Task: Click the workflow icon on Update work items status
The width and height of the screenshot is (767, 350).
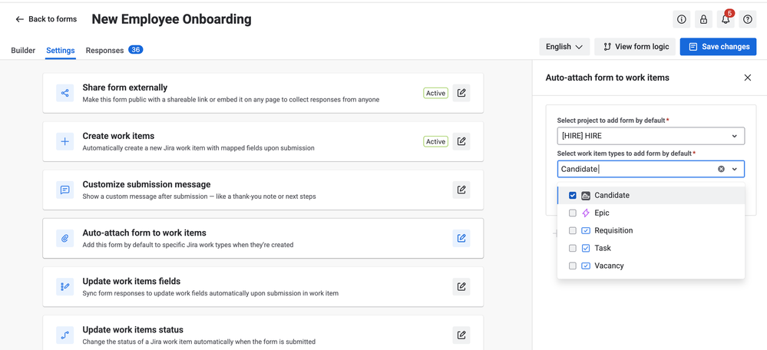Action: (x=65, y=335)
